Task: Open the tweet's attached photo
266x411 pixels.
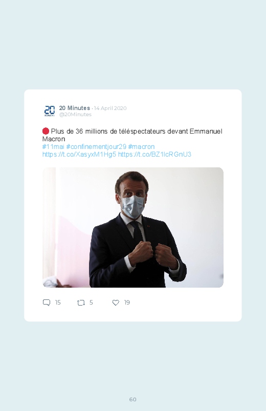Action: (133, 227)
